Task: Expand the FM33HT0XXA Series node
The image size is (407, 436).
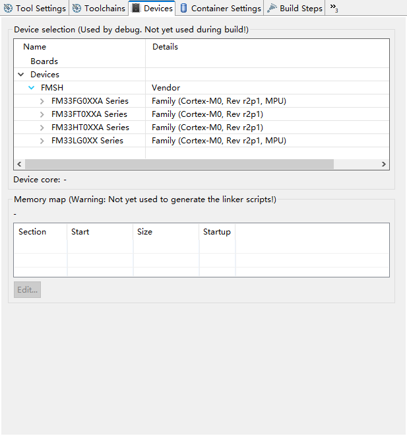Action: tap(42, 127)
